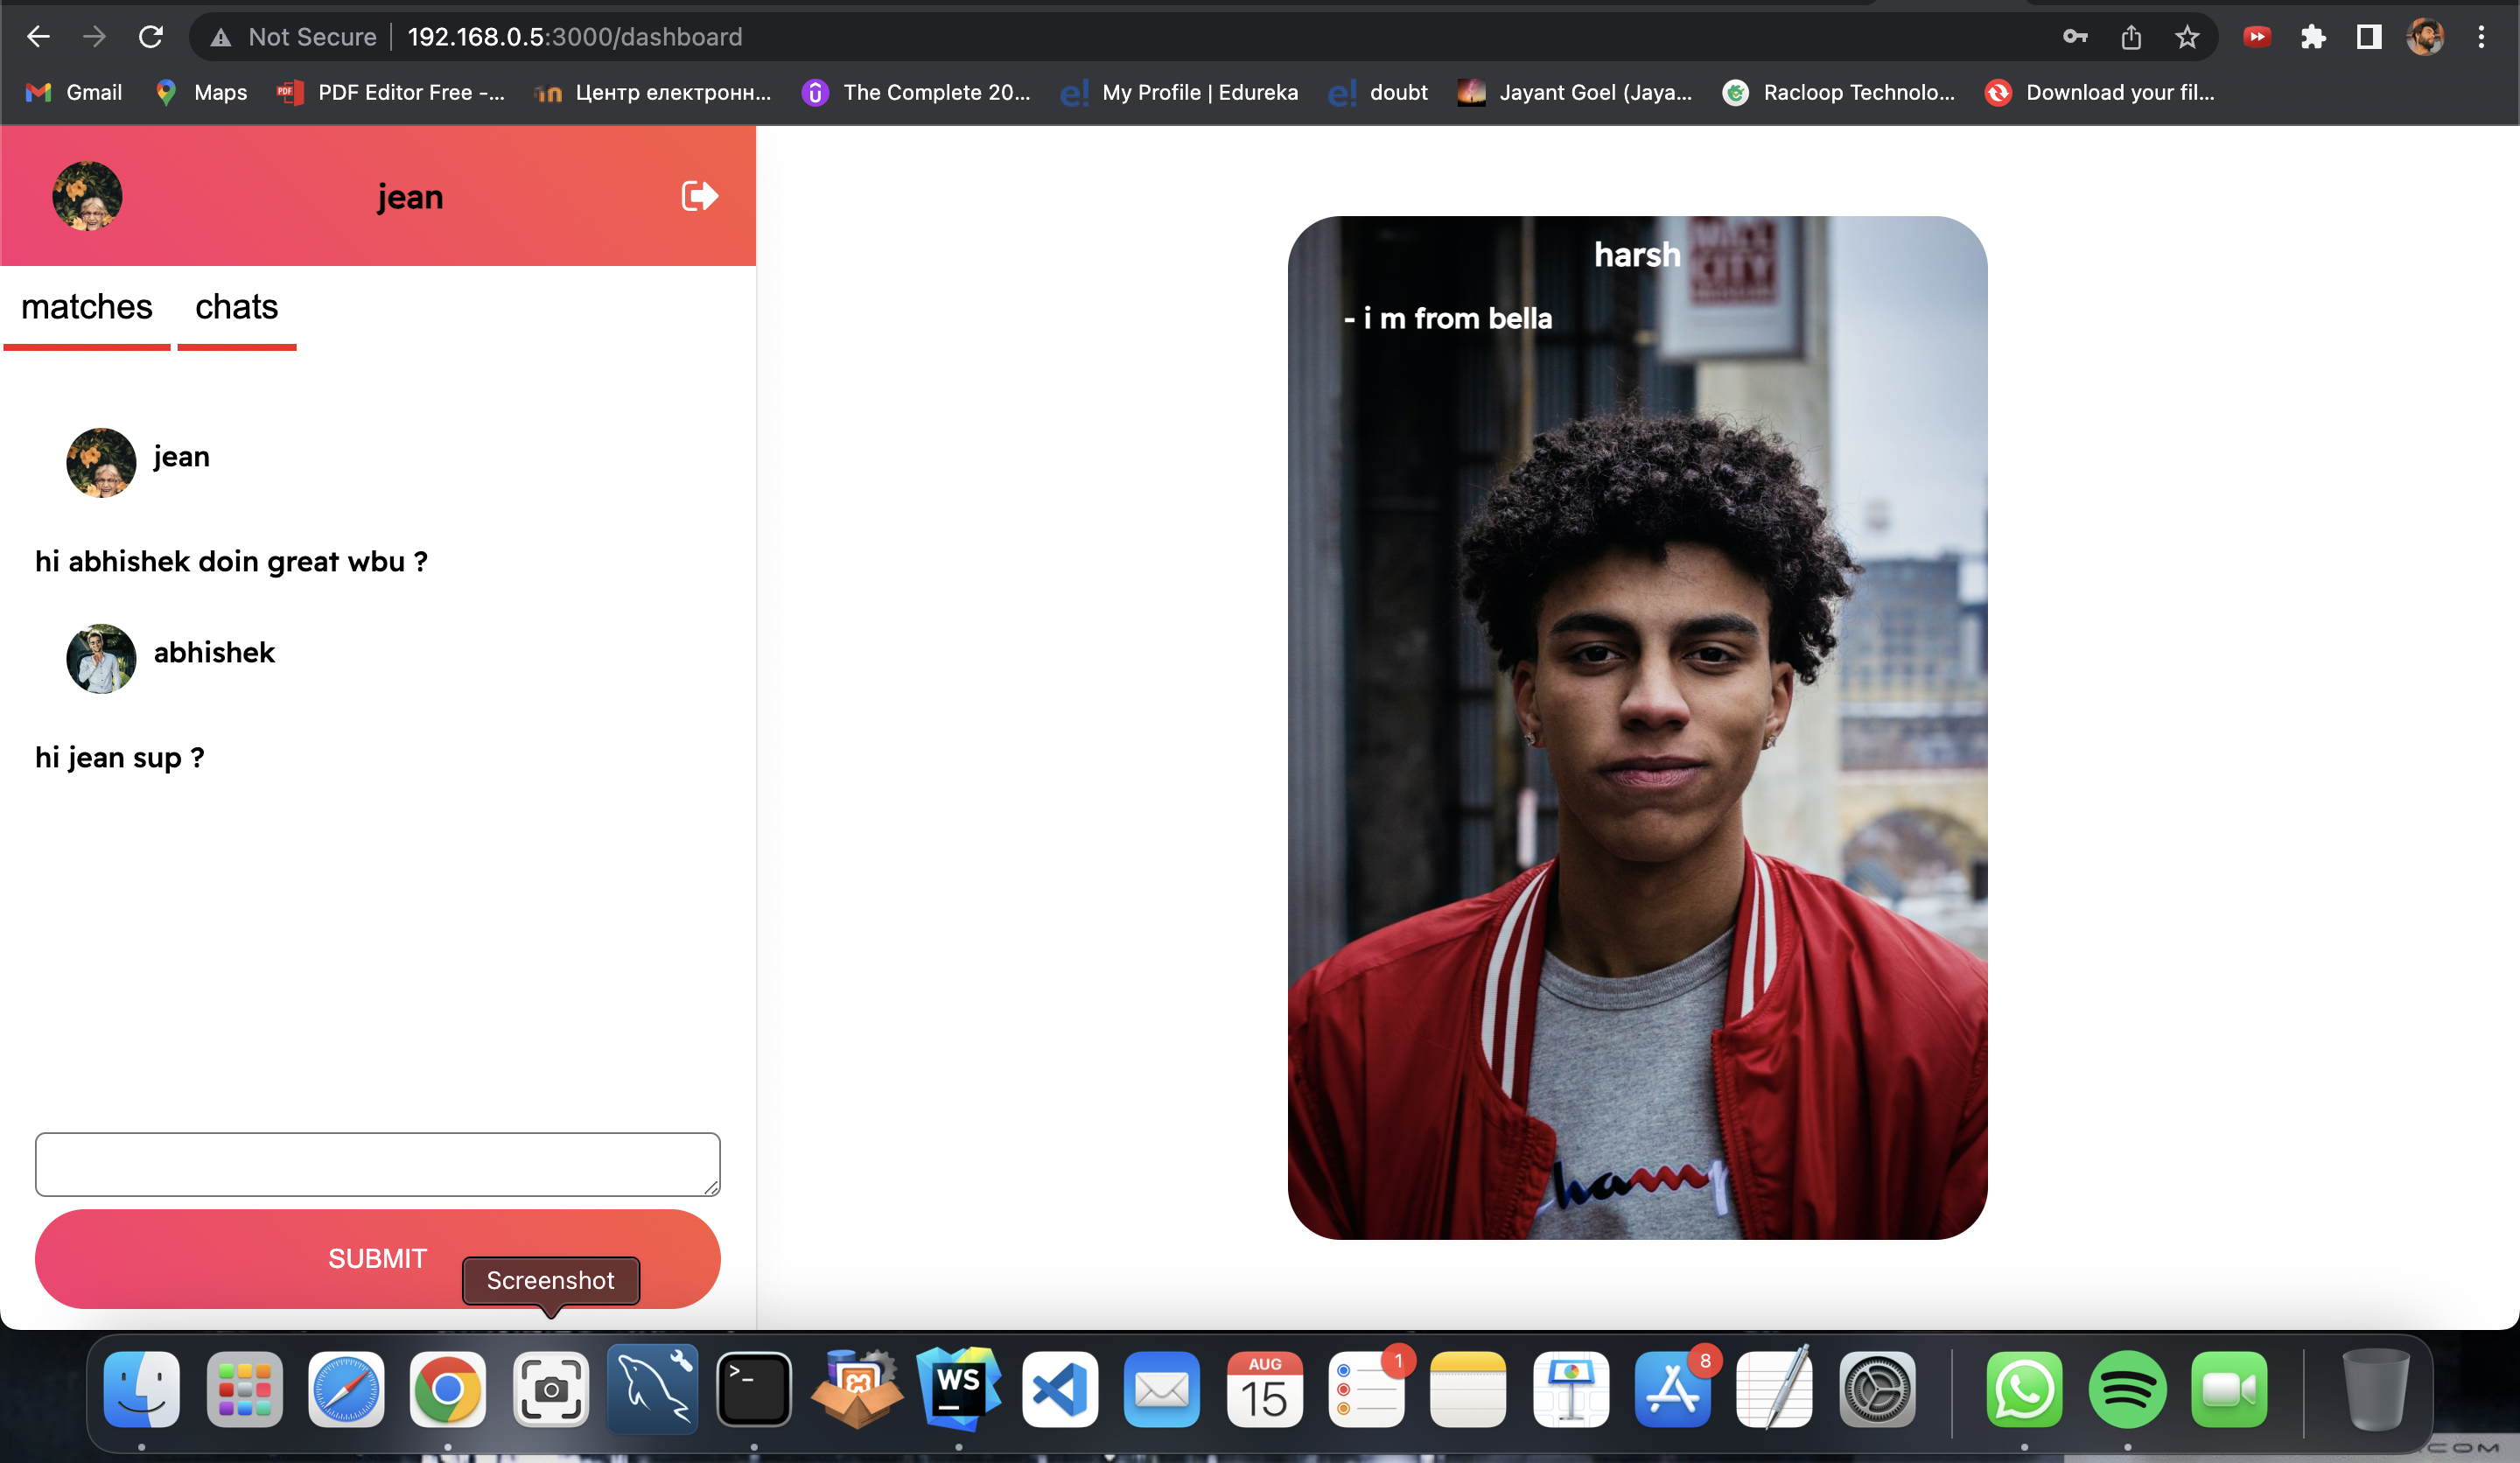Click 'hi jean sup ?' message text
The image size is (2520, 1463).
pos(119,757)
